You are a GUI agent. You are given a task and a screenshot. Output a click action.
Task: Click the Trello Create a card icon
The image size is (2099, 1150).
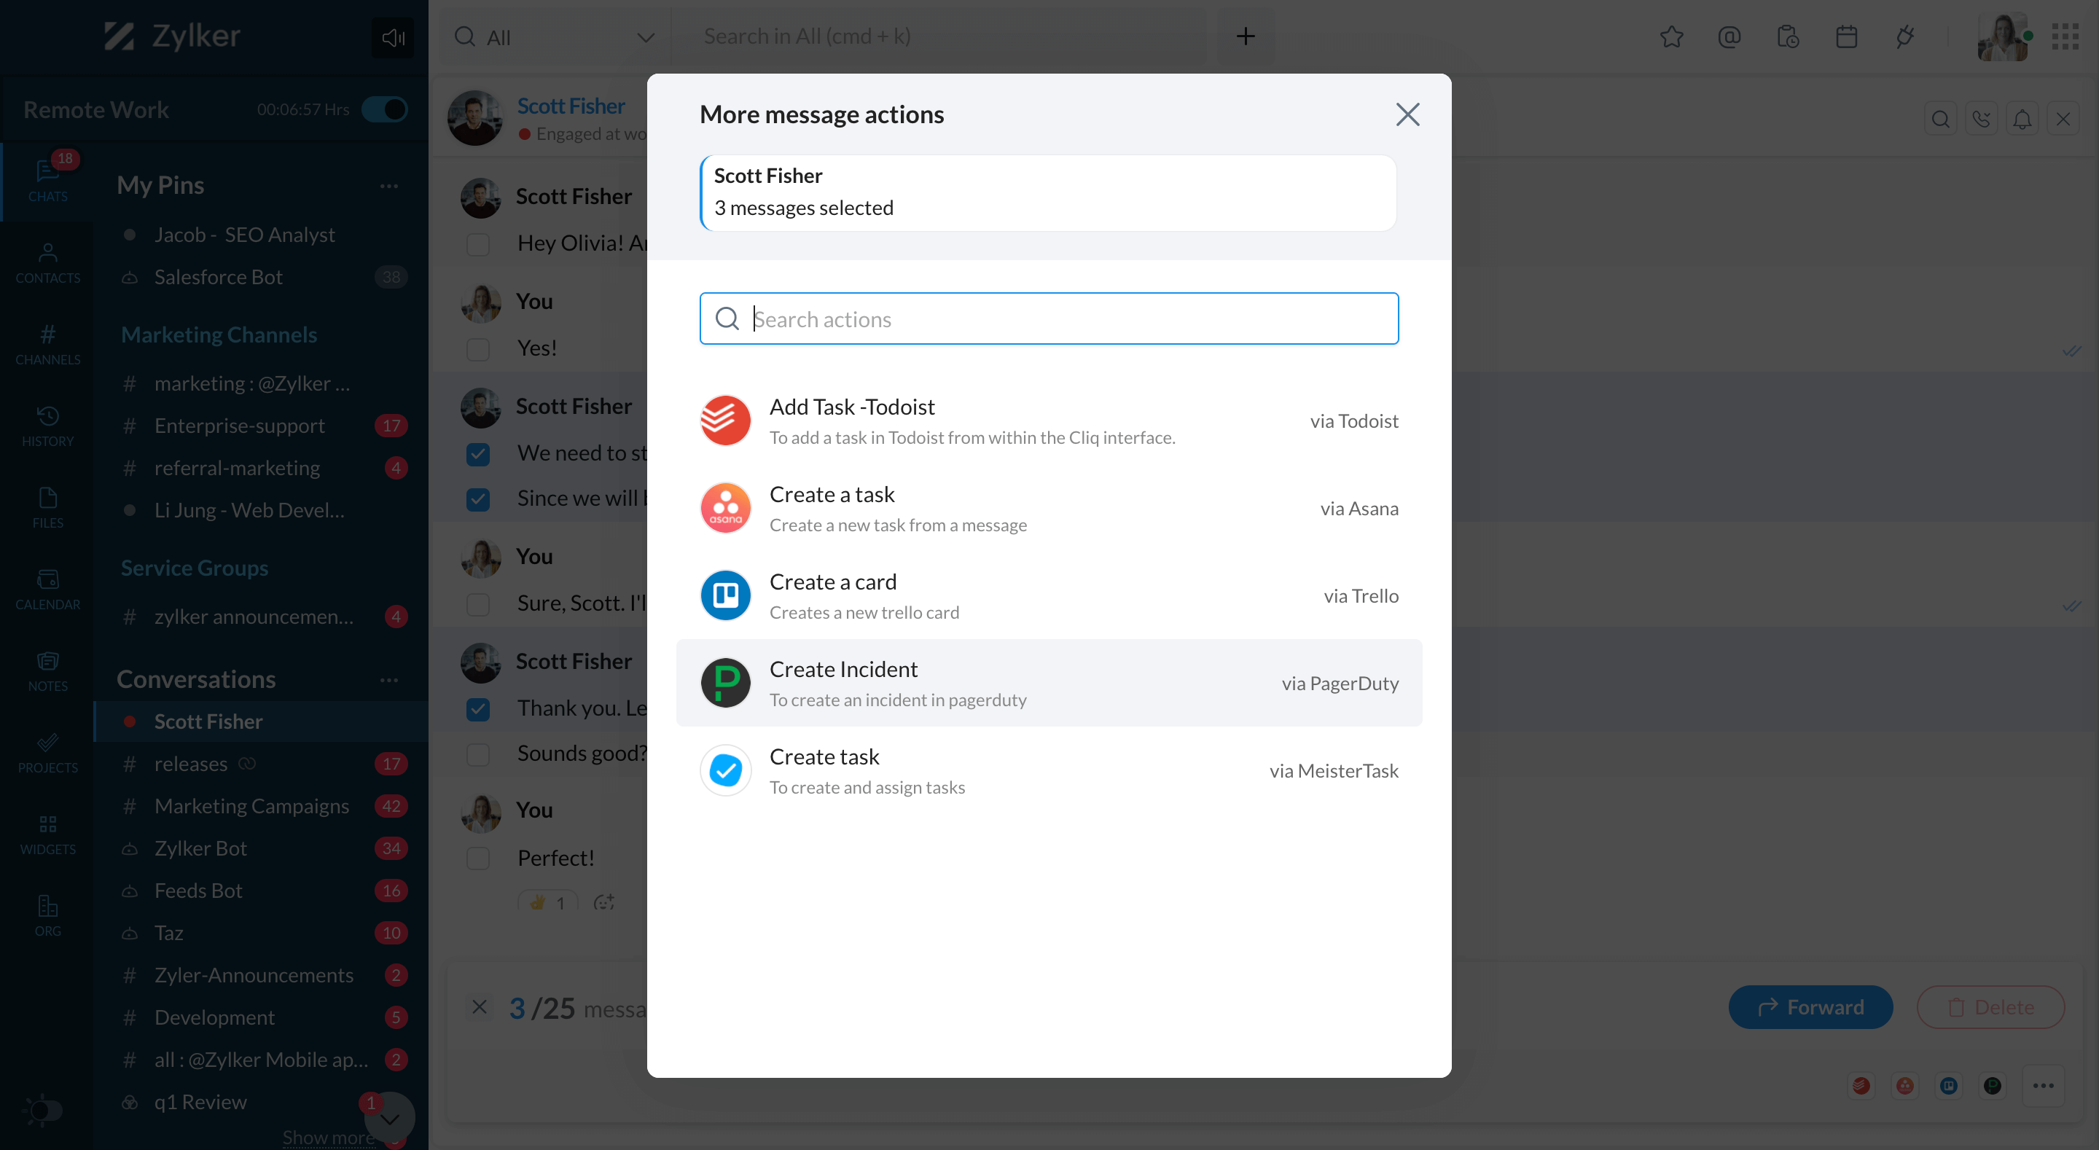pyautogui.click(x=725, y=596)
